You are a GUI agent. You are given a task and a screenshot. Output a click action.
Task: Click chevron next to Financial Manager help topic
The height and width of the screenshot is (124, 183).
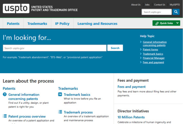click(x=141, y=58)
